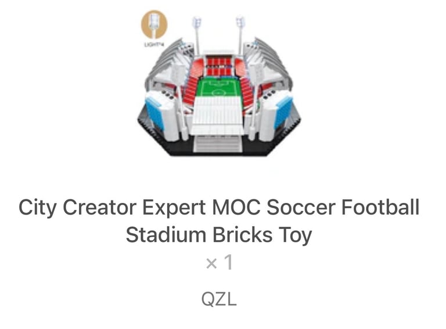Click the red back stand behind the pitch
The width and height of the screenshot is (446, 329).
219,66
